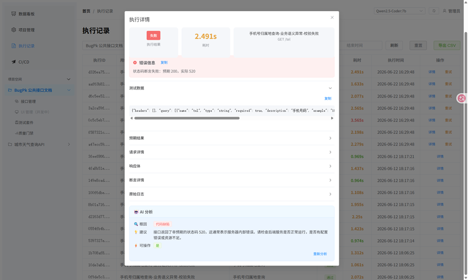
Task: Collapse the 测试数据 section chevron
Action: pyautogui.click(x=330, y=88)
